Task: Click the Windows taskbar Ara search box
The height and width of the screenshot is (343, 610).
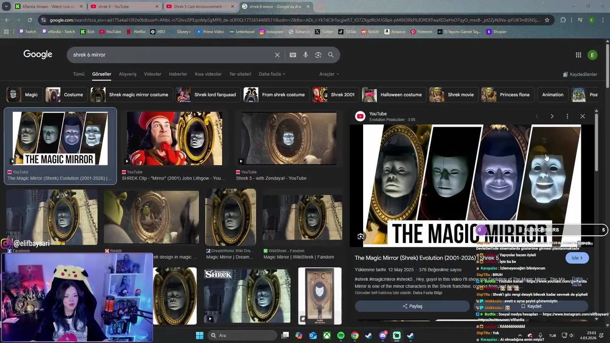Action: (243, 335)
